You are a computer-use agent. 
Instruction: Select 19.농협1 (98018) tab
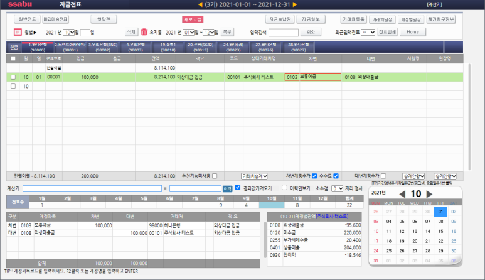point(168,47)
